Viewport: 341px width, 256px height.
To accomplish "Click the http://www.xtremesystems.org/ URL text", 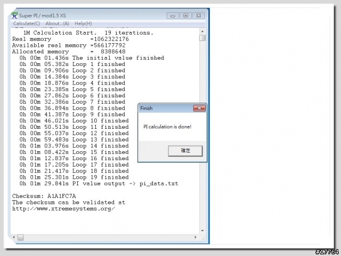I will pyautogui.click(x=63, y=209).
